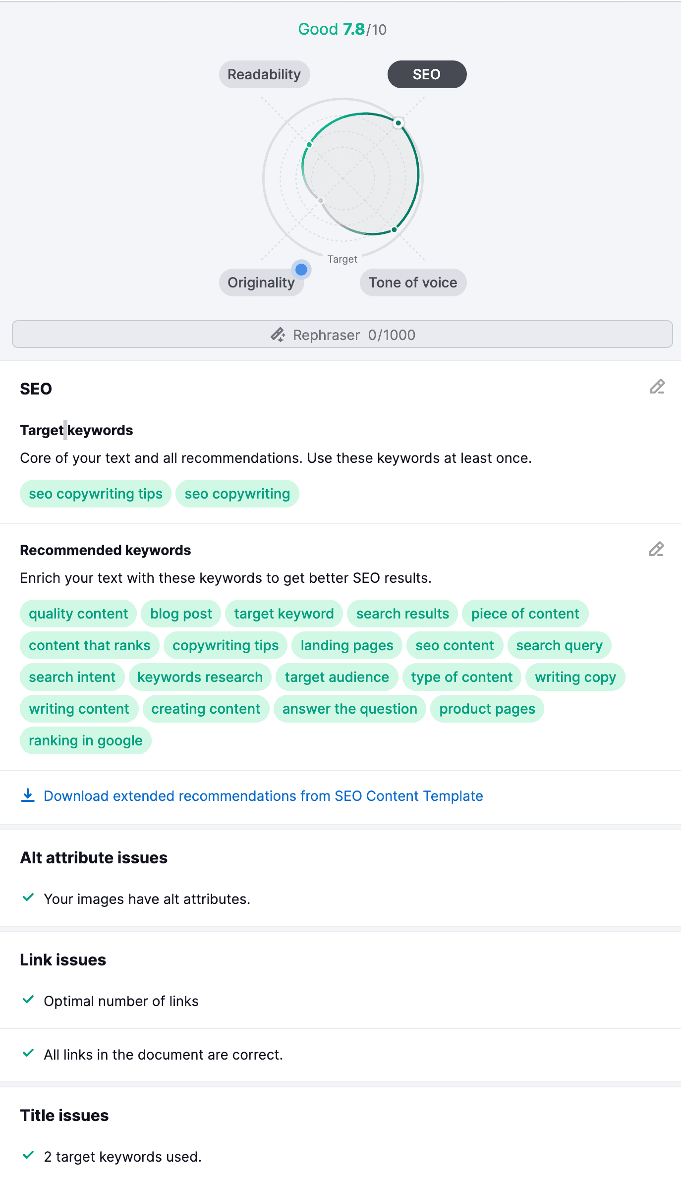Click the download arrow icon
This screenshot has width=681, height=1183.
28,795
